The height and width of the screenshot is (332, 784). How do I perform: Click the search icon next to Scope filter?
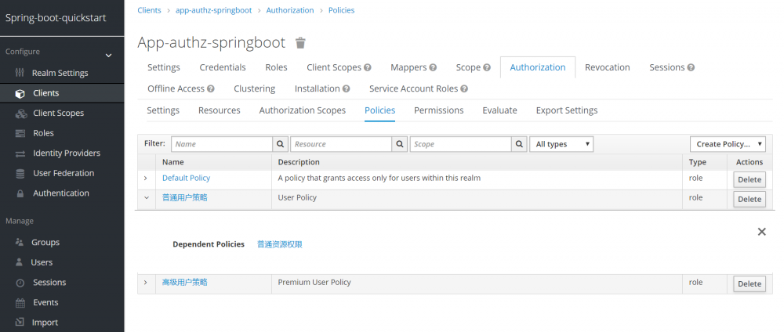coord(519,144)
